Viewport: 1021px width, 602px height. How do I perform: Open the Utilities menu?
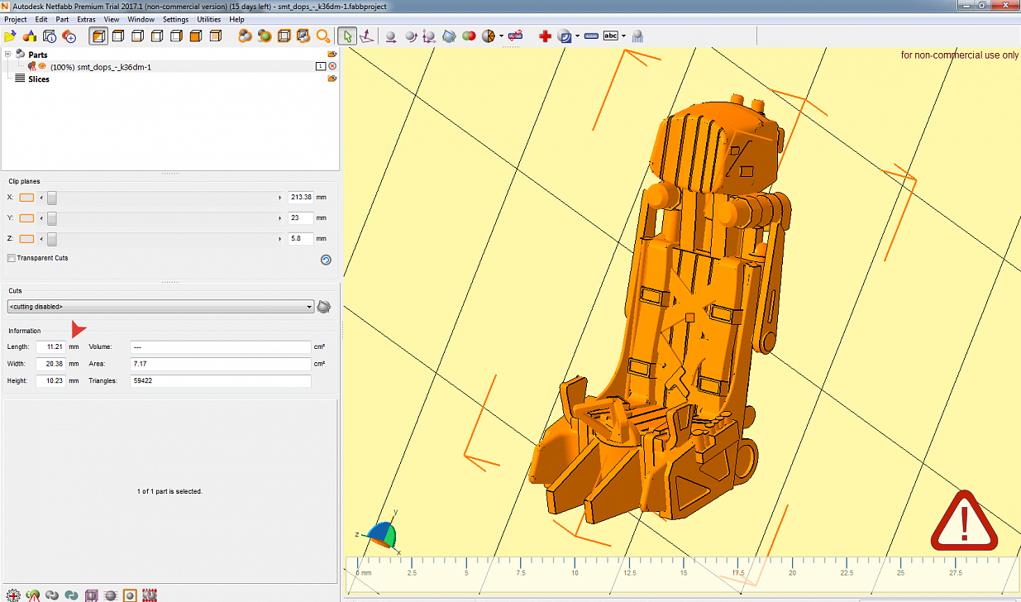(208, 19)
